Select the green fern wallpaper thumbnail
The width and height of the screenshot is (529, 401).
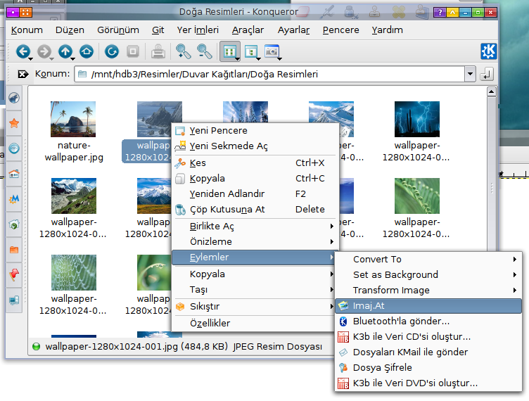(x=417, y=196)
